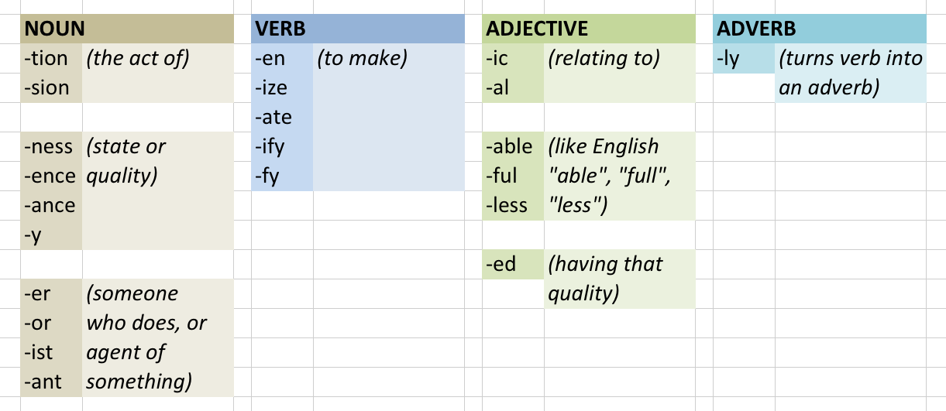Click the -ly suffix cell
The image size is (946, 411).
point(744,59)
